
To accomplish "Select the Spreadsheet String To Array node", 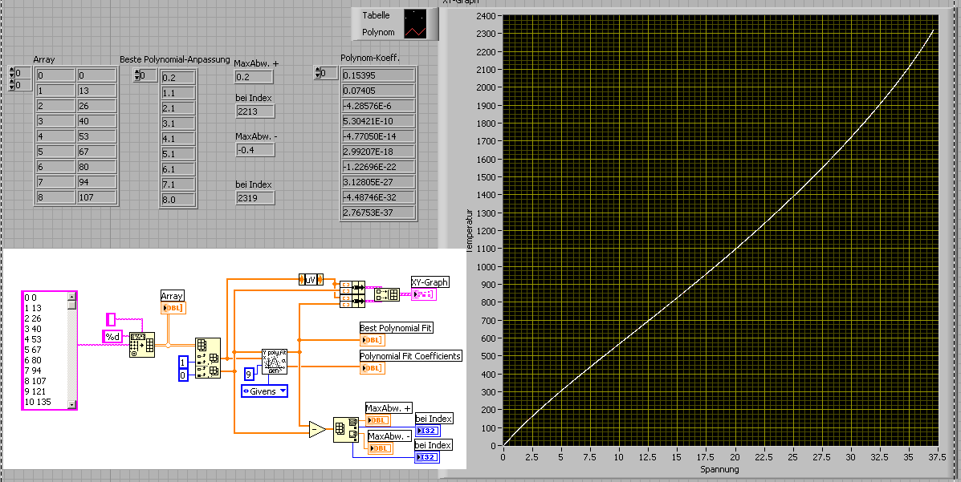I will tap(142, 344).
